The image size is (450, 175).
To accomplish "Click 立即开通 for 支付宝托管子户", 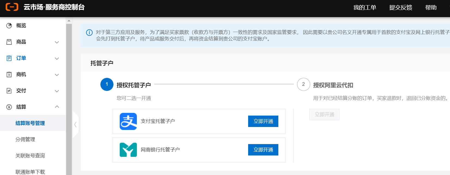I will pyautogui.click(x=263, y=121).
